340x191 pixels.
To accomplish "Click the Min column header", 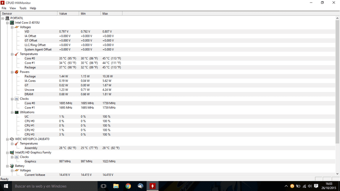I will coord(90,14).
